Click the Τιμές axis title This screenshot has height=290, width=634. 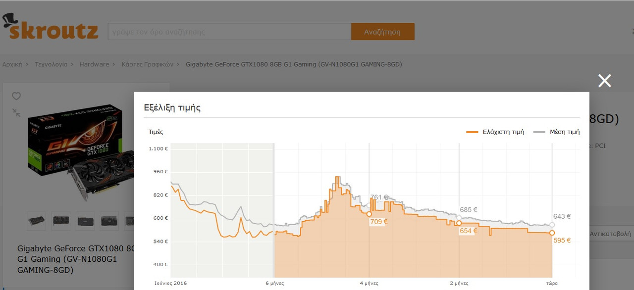(156, 132)
